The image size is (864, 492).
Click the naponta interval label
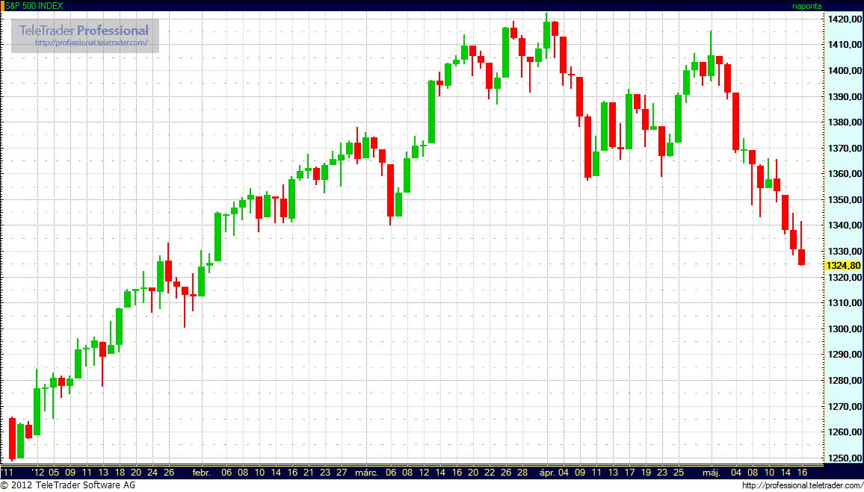click(x=806, y=6)
